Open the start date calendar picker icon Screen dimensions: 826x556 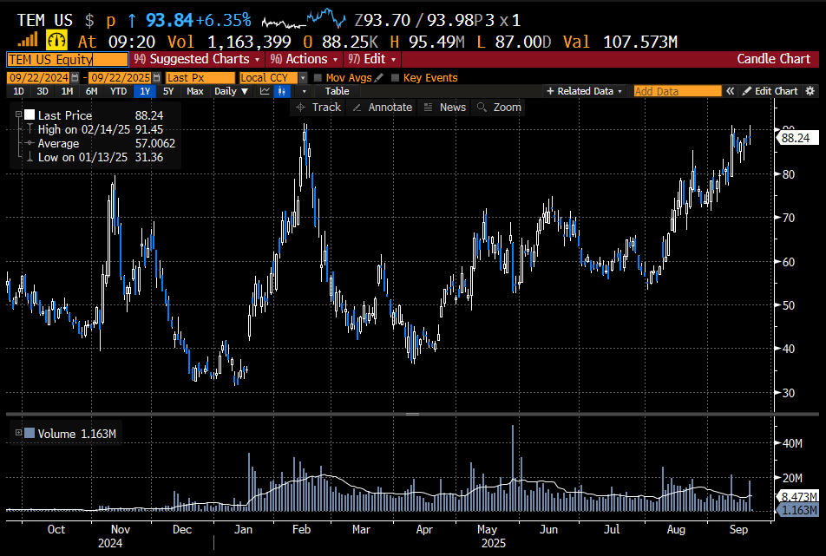click(x=75, y=78)
